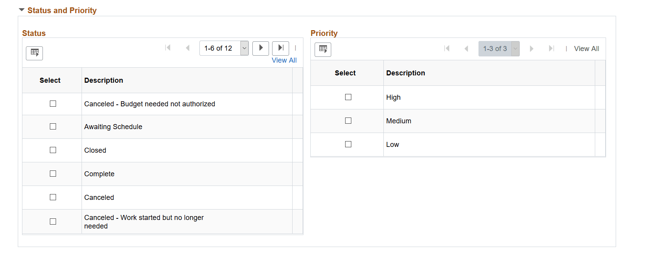Click the 'Awaiting Schedule' description text
This screenshot has height=259, width=664.
113,127
